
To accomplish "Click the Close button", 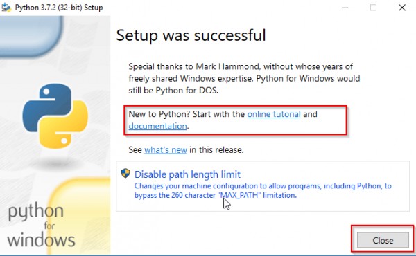I will (x=383, y=240).
